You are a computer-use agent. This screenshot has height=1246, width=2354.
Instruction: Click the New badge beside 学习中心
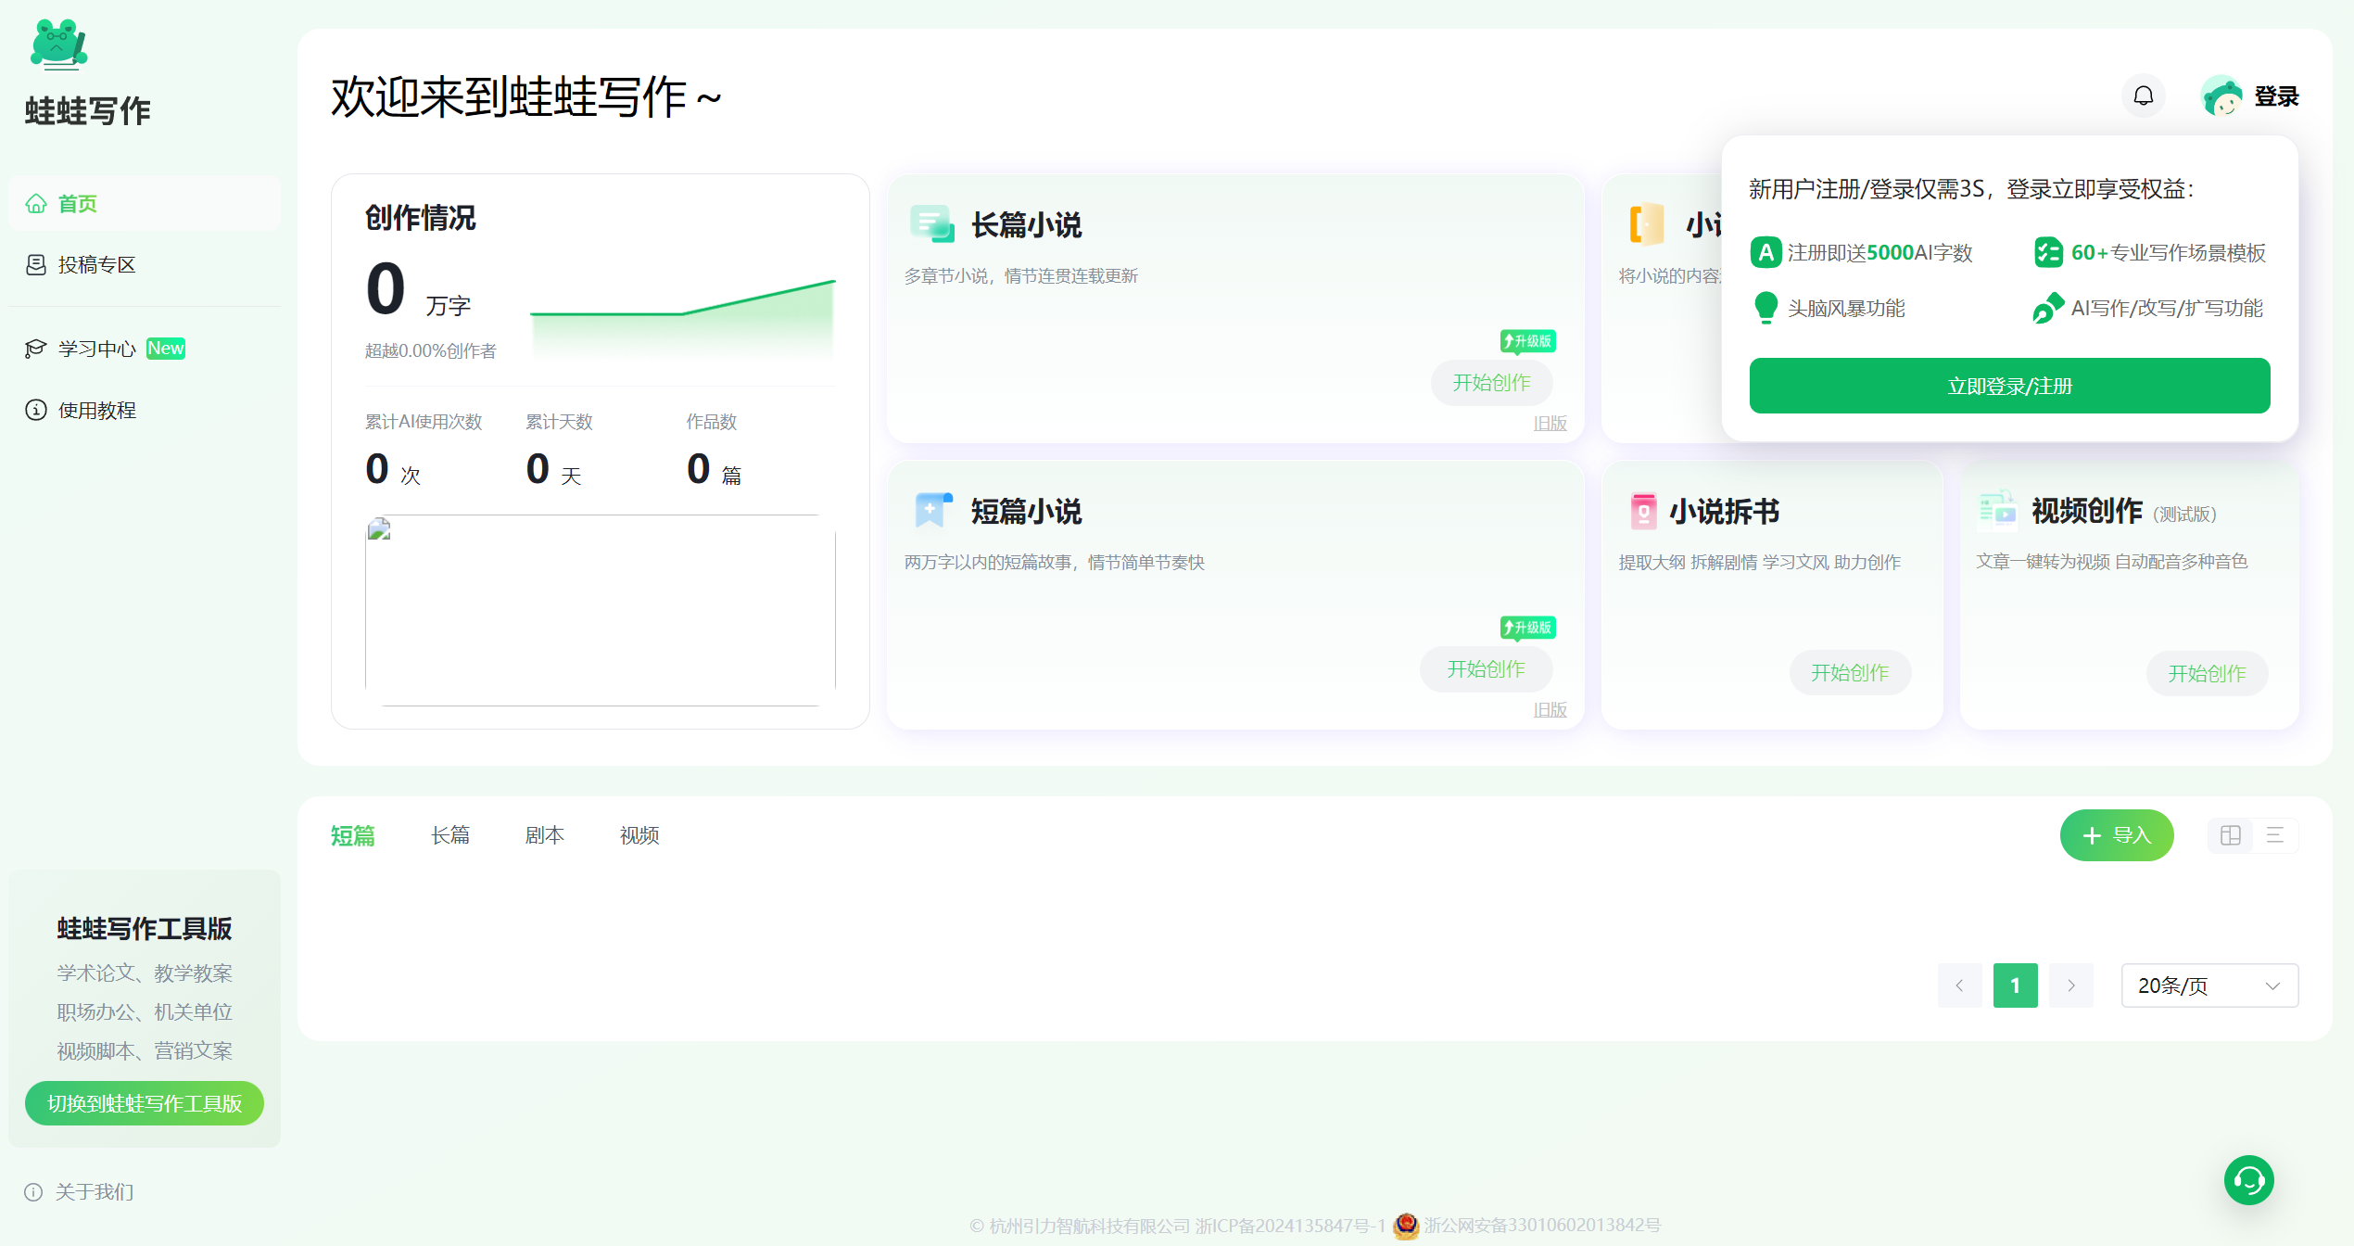pos(166,349)
